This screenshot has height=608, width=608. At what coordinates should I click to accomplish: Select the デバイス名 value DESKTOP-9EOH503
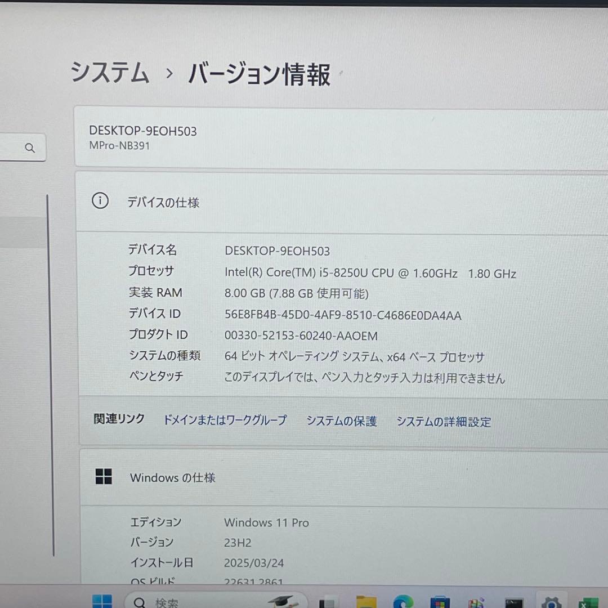click(x=277, y=251)
